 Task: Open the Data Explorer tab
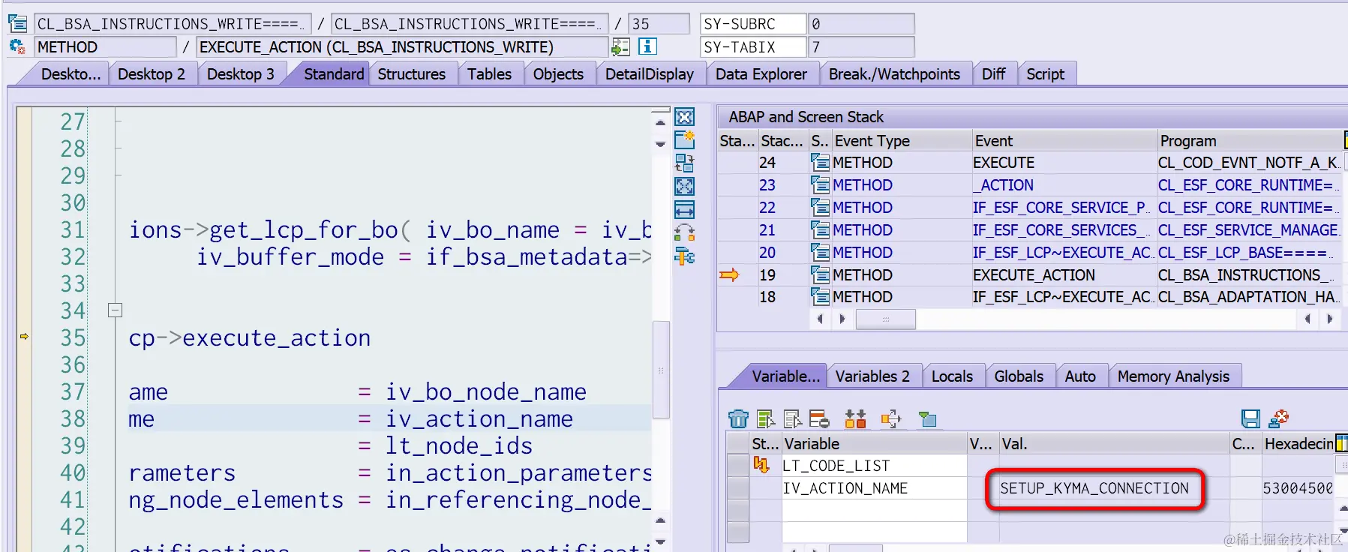point(761,74)
